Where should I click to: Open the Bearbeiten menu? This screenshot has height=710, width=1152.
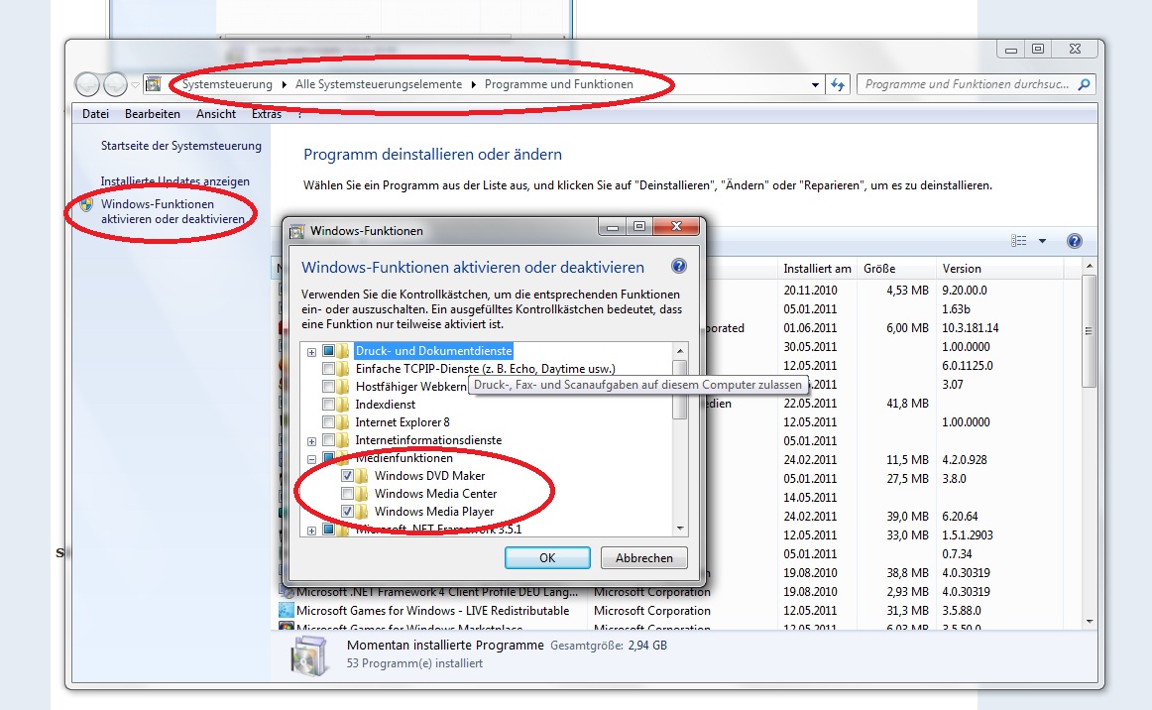tap(152, 114)
